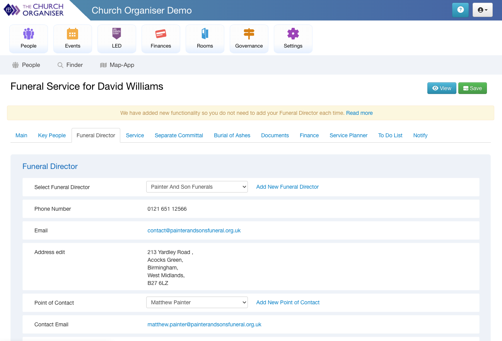The image size is (502, 341).
Task: Expand the Point of Contact dropdown
Action: (197, 302)
